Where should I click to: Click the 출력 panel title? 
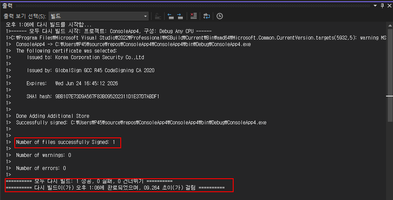[7, 5]
